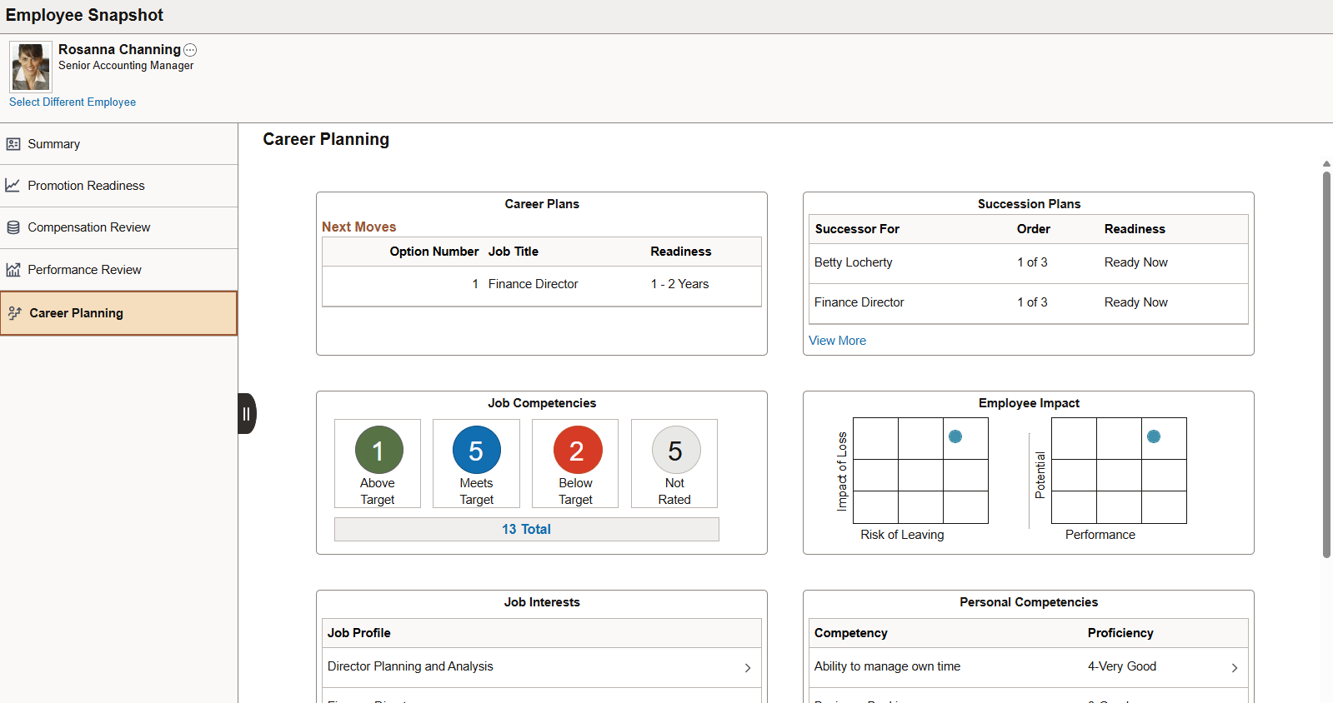This screenshot has width=1333, height=703.
Task: Click Finance Director in Career Plans table
Action: point(533,284)
